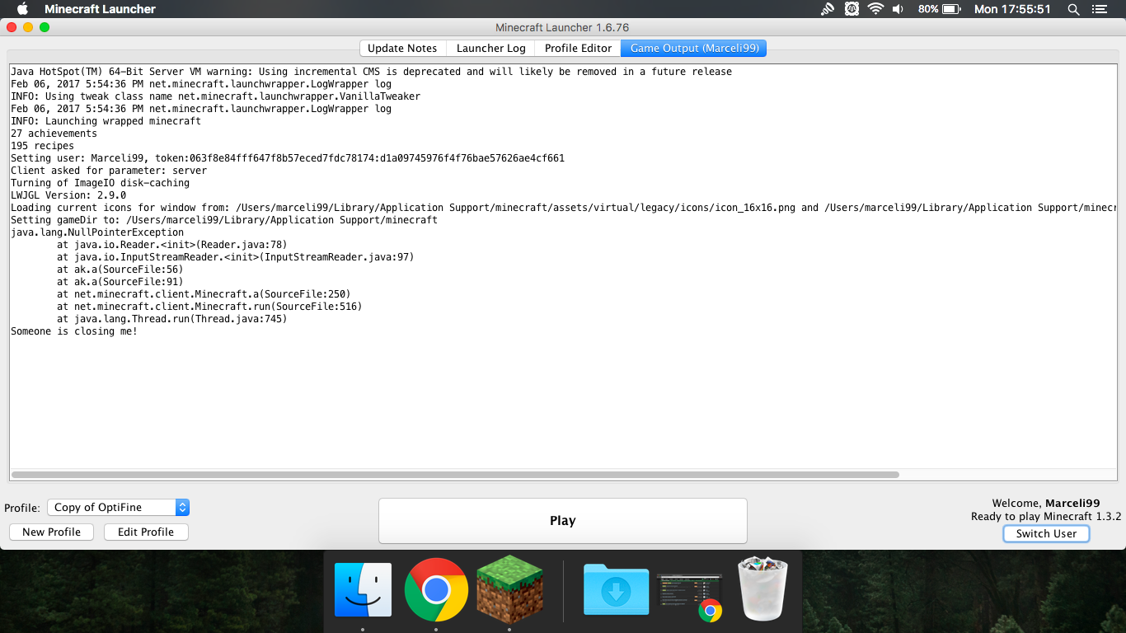Image resolution: width=1126 pixels, height=633 pixels.
Task: Click the horizontal scrollbar of the game output
Action: tap(455, 475)
